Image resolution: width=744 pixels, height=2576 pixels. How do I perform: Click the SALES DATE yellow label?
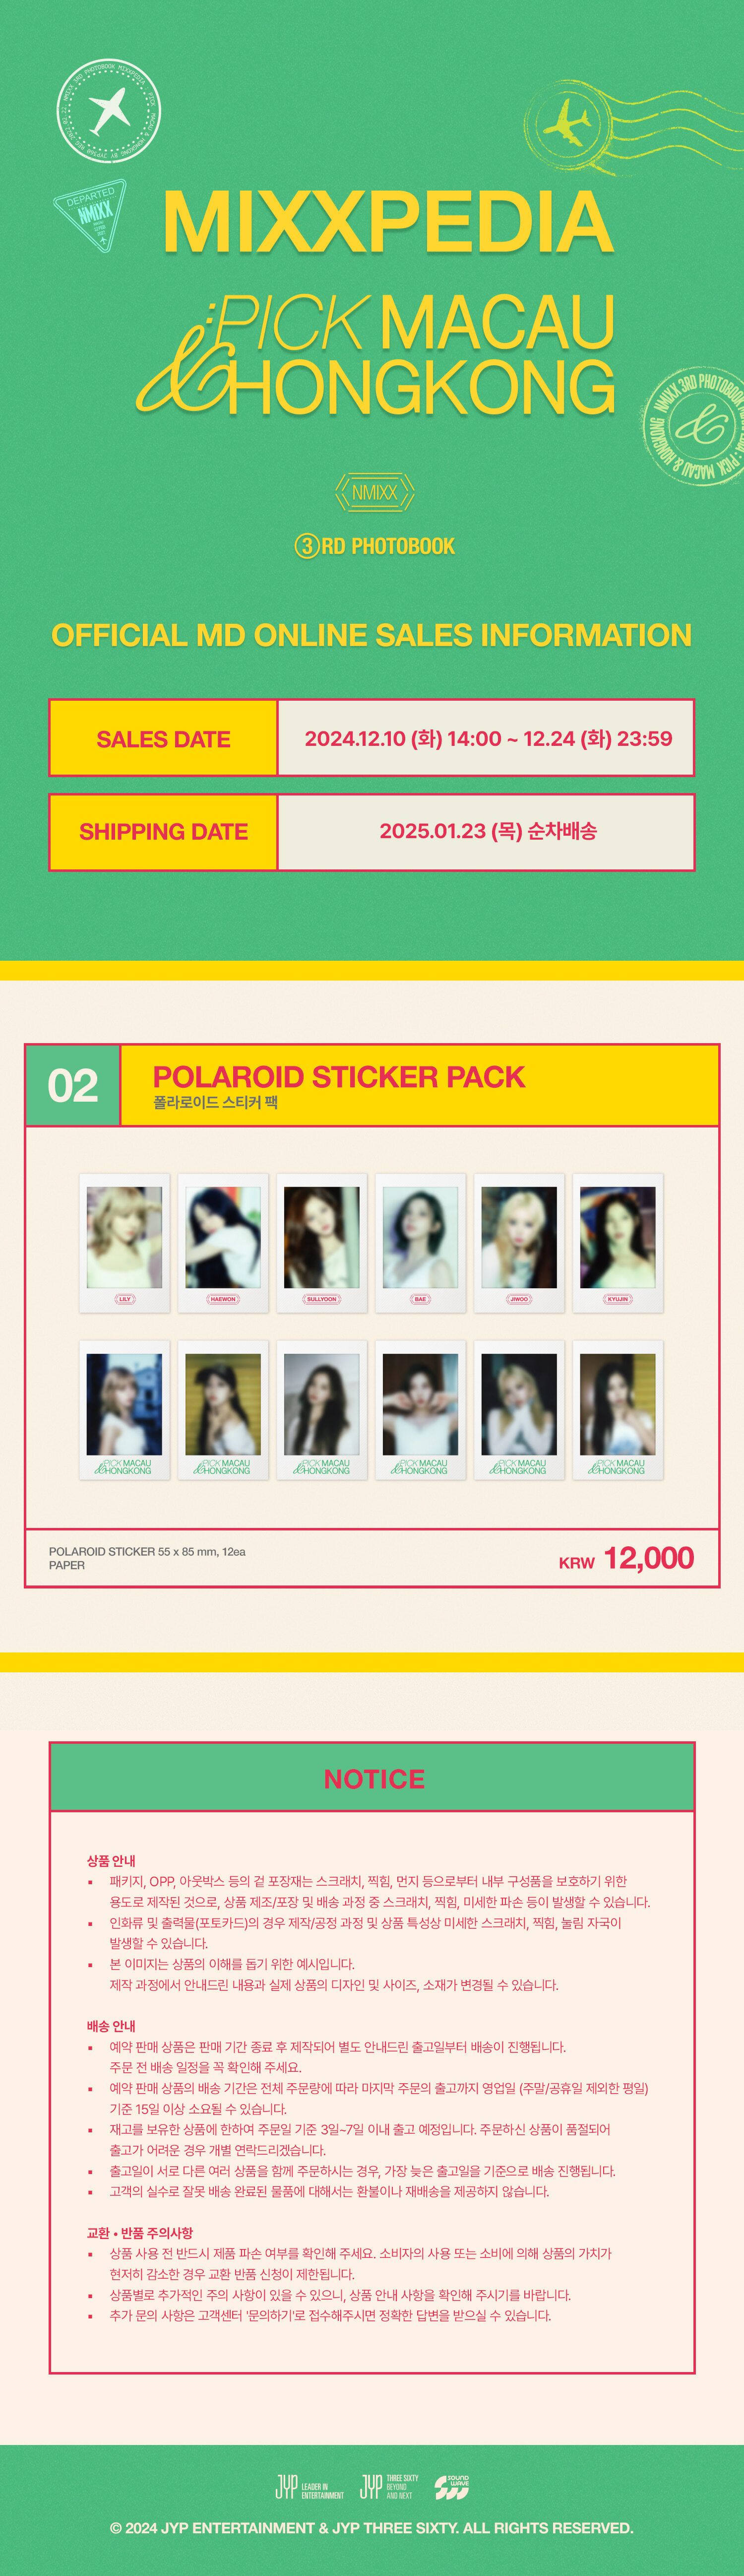click(x=164, y=738)
